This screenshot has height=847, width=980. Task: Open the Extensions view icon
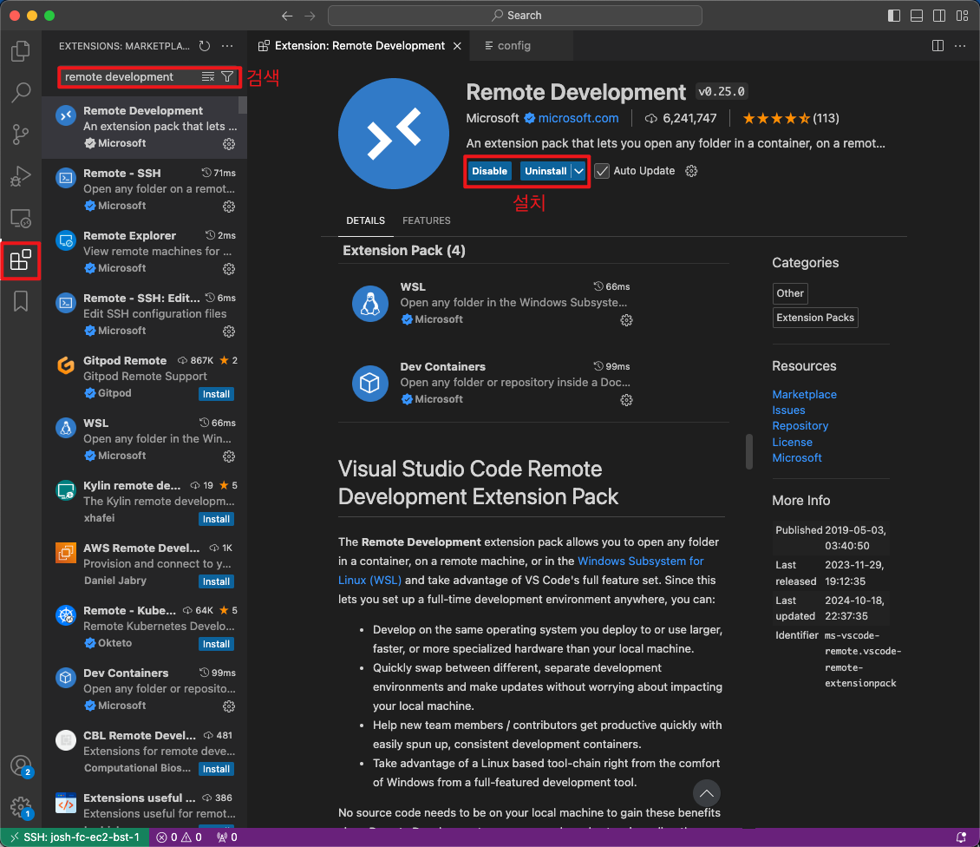click(x=21, y=259)
